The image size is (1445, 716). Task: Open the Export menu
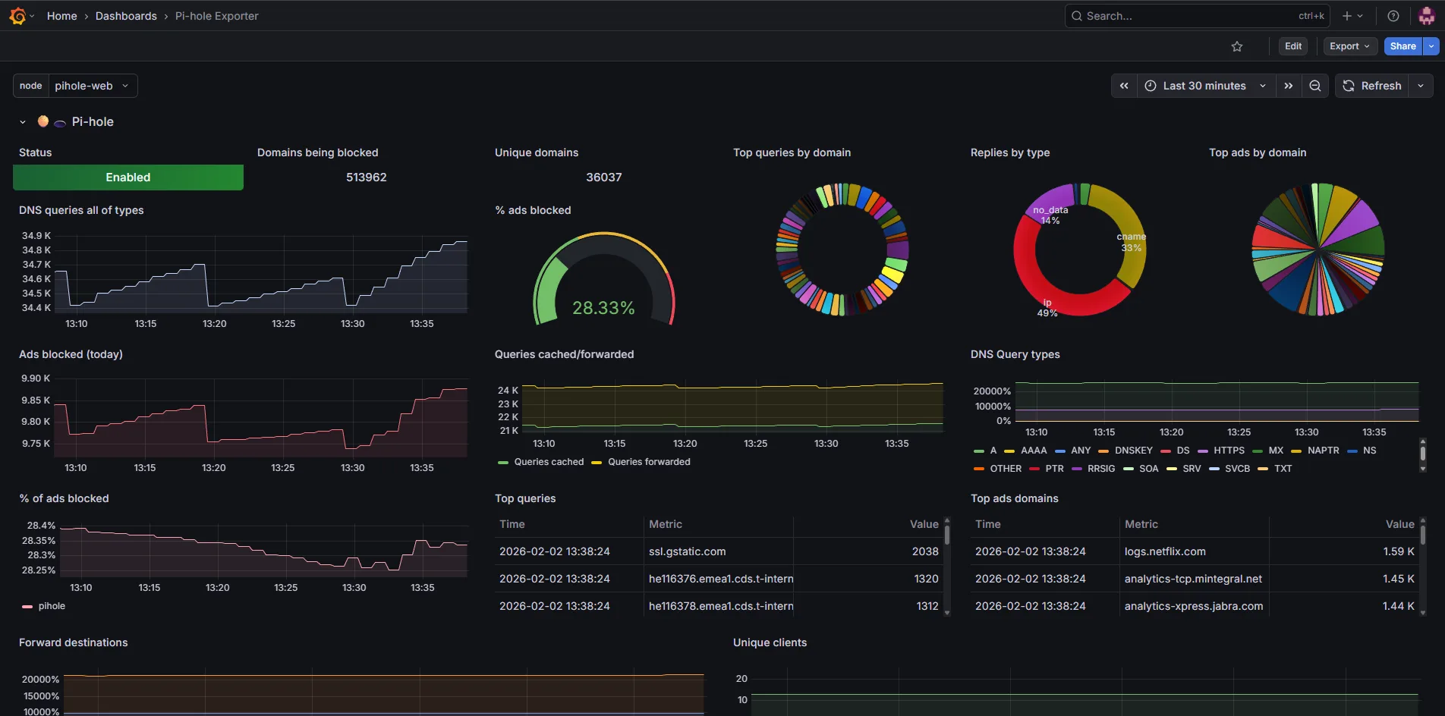coord(1350,46)
